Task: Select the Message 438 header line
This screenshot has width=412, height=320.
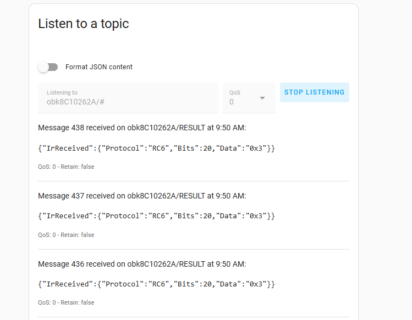Action: tap(142, 128)
